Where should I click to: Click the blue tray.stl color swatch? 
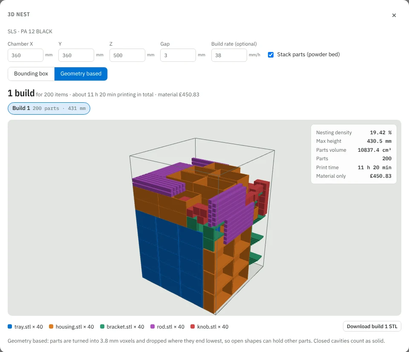[10, 326]
